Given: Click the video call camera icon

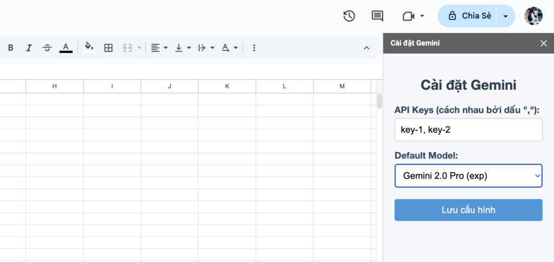Looking at the screenshot, I should pos(408,16).
